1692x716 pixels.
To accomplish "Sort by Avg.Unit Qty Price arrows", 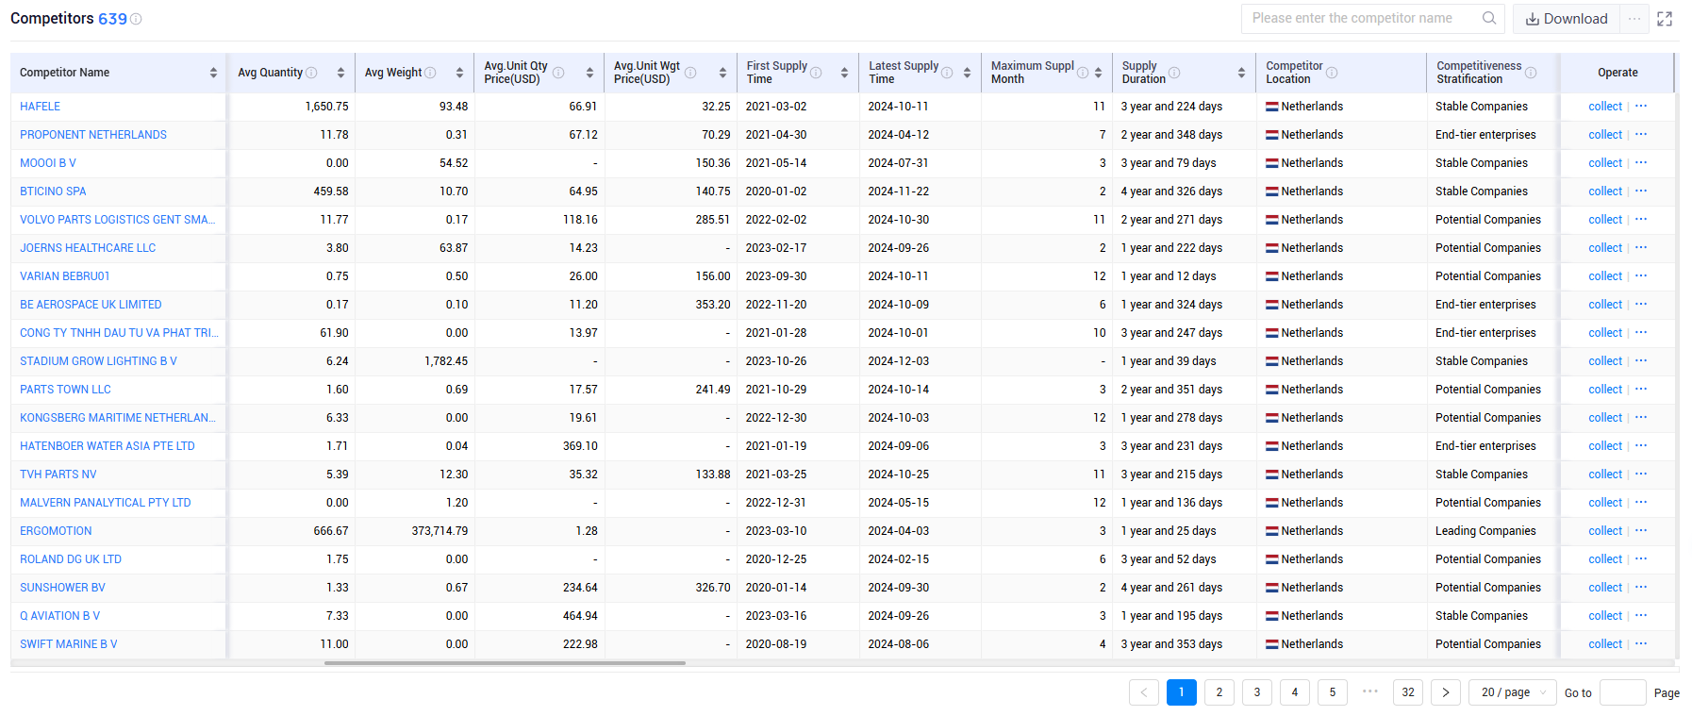I will point(589,73).
